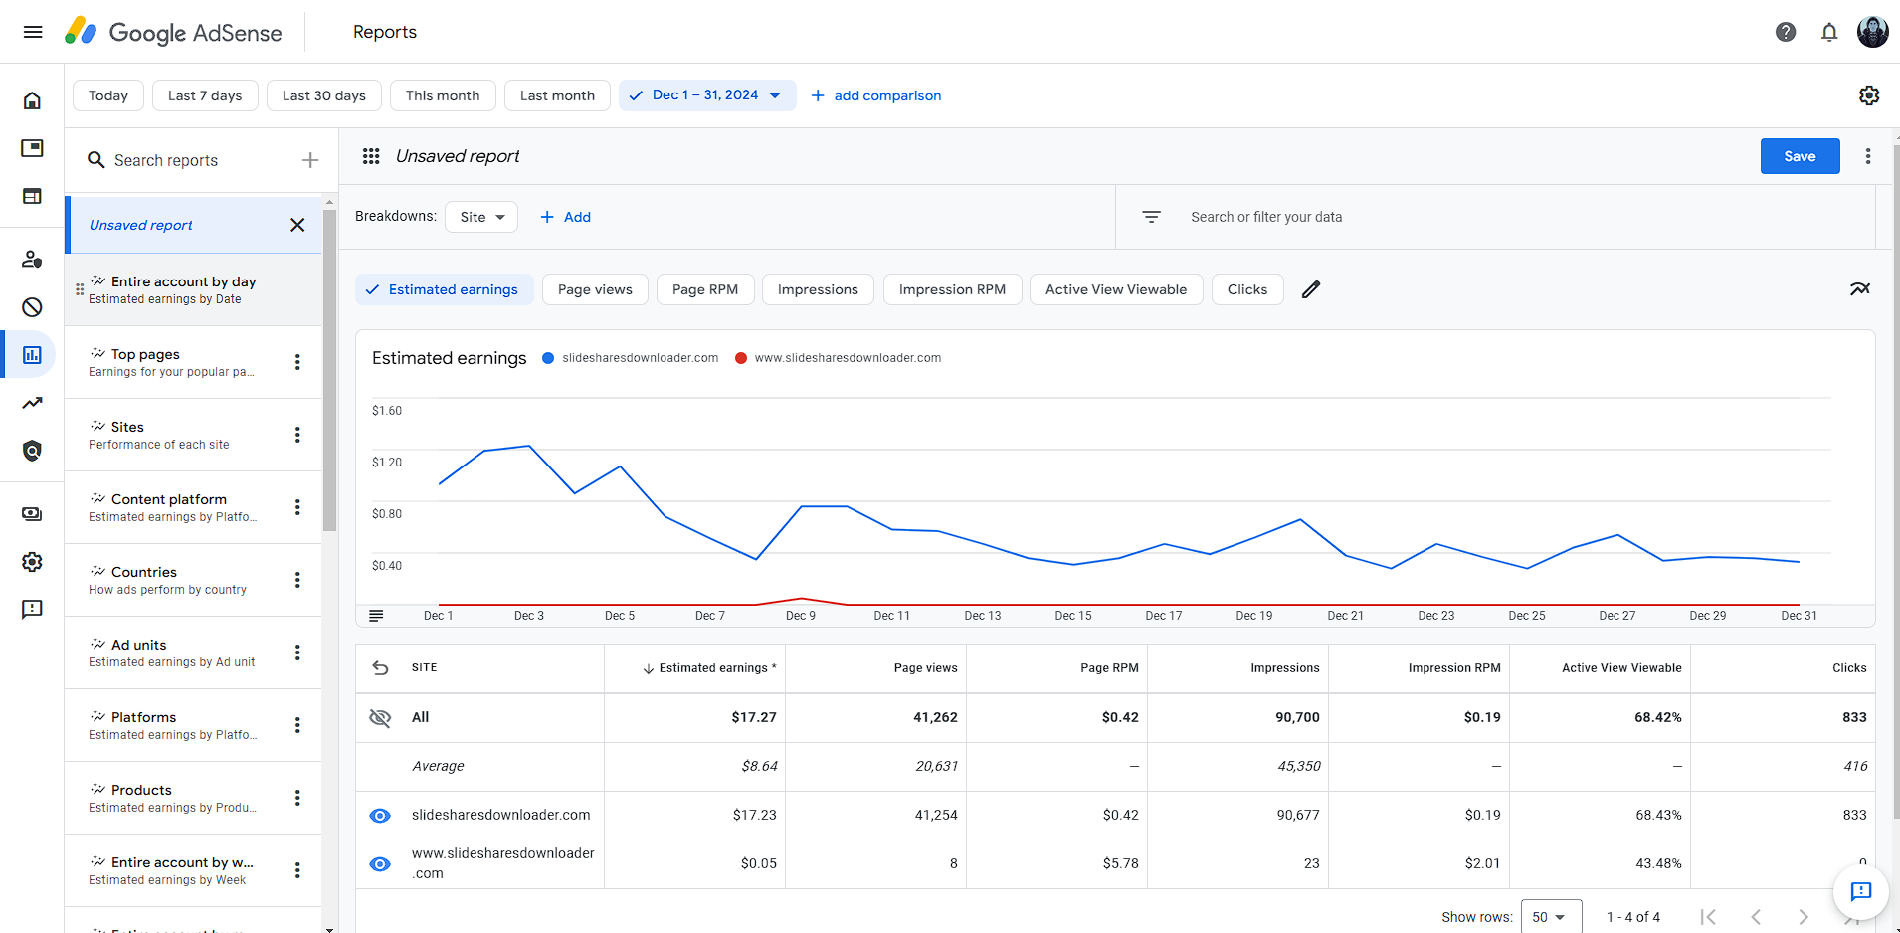Image resolution: width=1900 pixels, height=933 pixels.
Task: Open the Dec 1 – 31, 2024 date dropdown
Action: click(x=707, y=95)
